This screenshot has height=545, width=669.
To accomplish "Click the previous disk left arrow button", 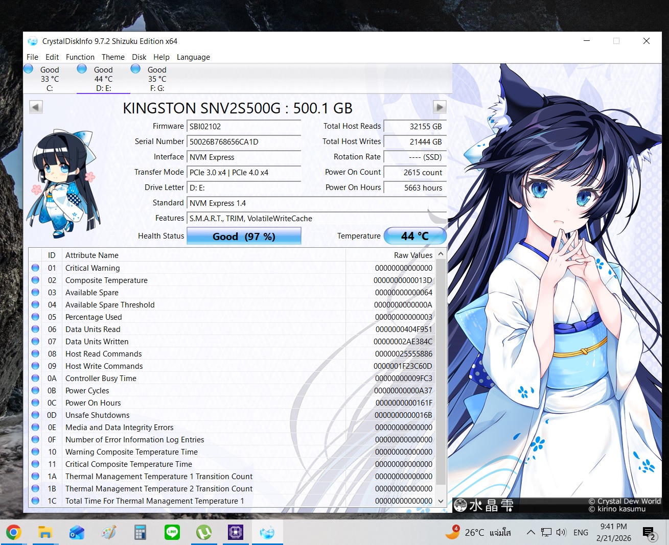I will (x=36, y=107).
